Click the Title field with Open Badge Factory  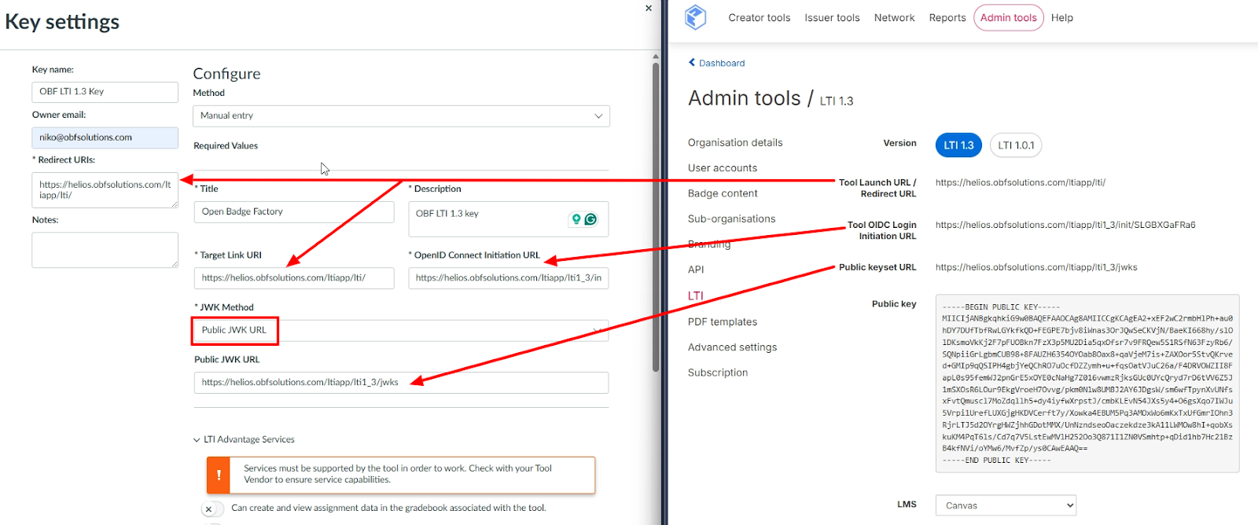point(294,211)
